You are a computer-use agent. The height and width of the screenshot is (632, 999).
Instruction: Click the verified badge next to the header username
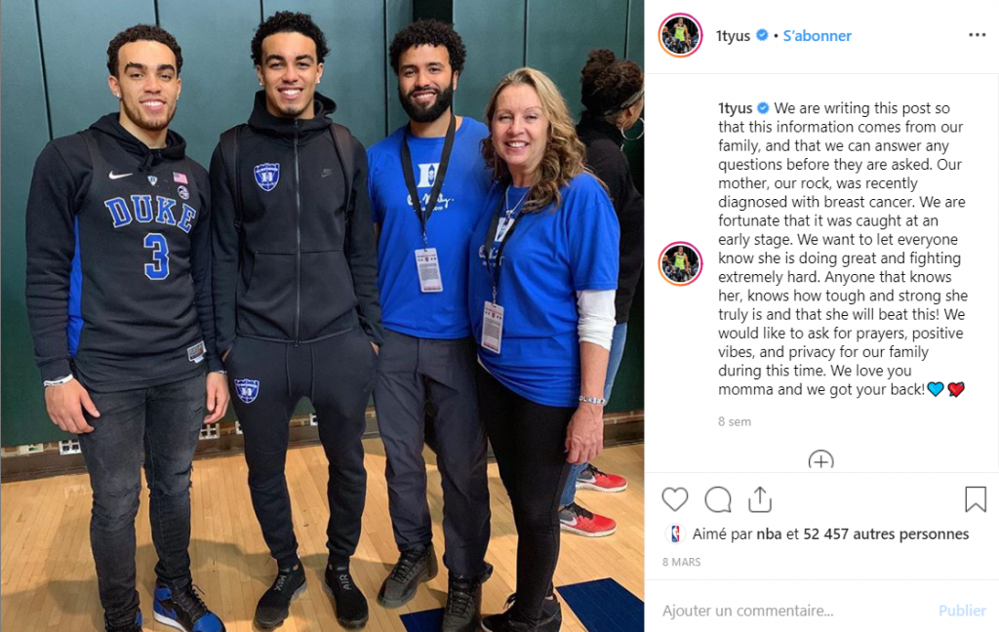click(762, 35)
